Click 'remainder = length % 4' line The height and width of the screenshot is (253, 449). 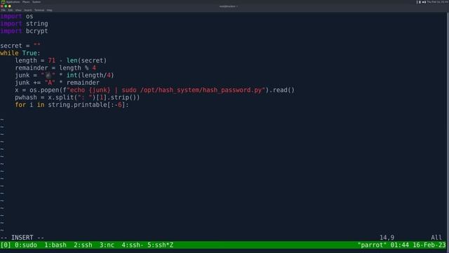(55, 68)
